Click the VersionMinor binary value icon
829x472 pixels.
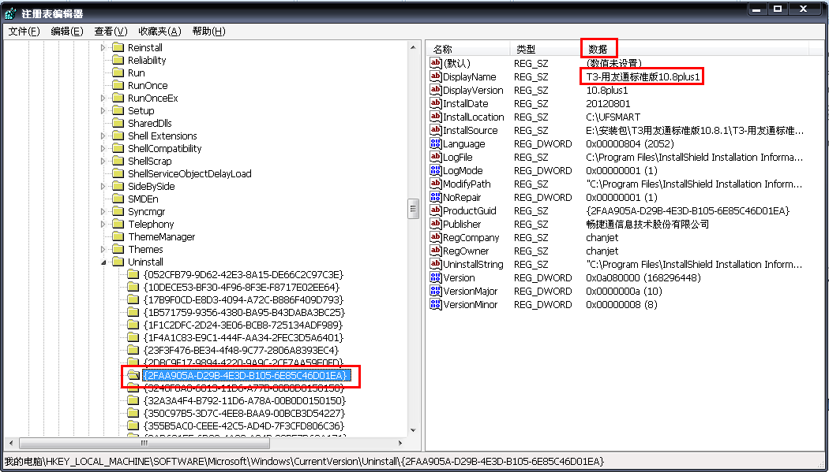click(436, 304)
